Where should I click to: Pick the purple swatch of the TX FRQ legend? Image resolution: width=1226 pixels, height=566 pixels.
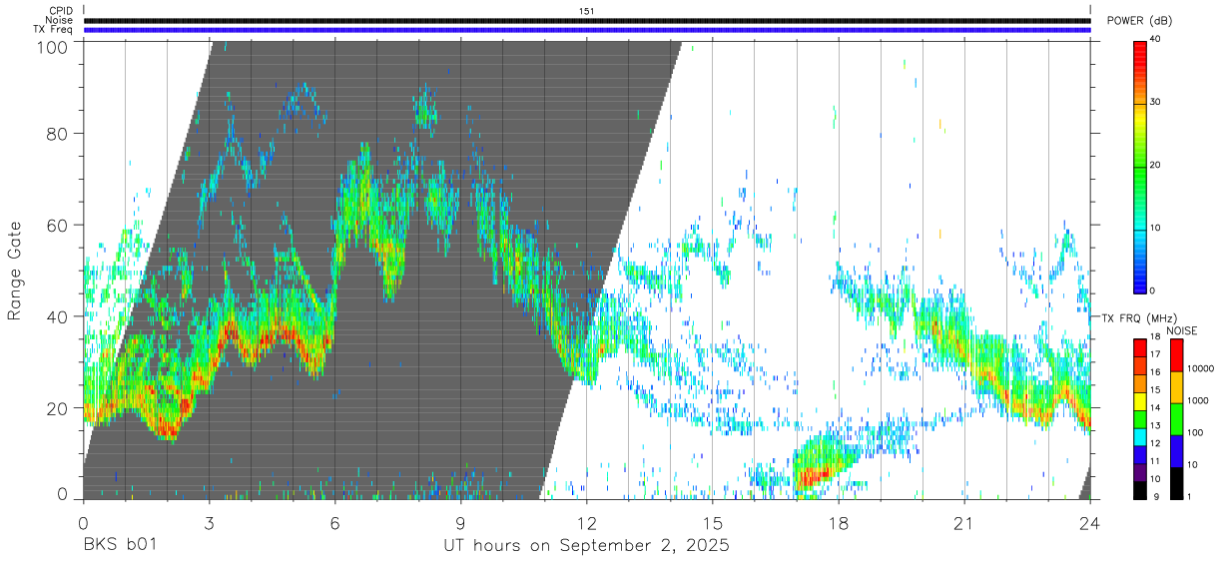coord(1141,472)
